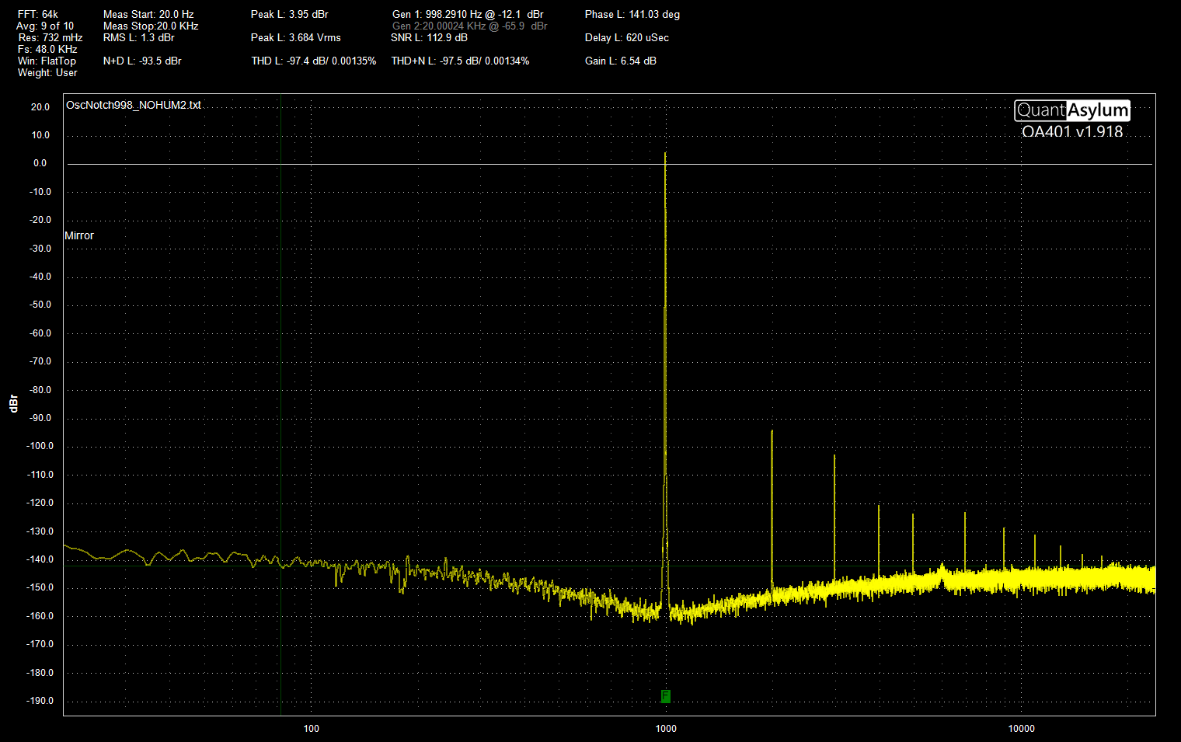The image size is (1181, 742).
Task: Click the N+D L -93.5 dBr readout
Action: 142,61
